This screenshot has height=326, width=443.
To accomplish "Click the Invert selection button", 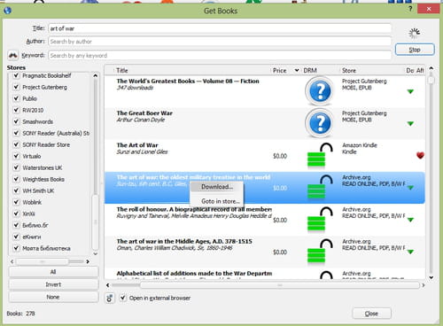I will pos(53,284).
